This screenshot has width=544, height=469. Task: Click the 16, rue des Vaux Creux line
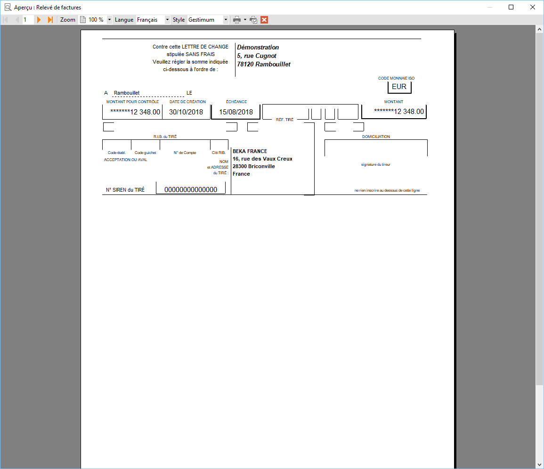[x=262, y=159]
